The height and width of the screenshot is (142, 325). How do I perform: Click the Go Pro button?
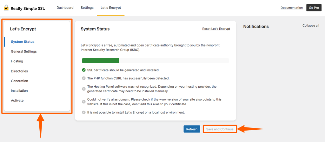point(314,8)
